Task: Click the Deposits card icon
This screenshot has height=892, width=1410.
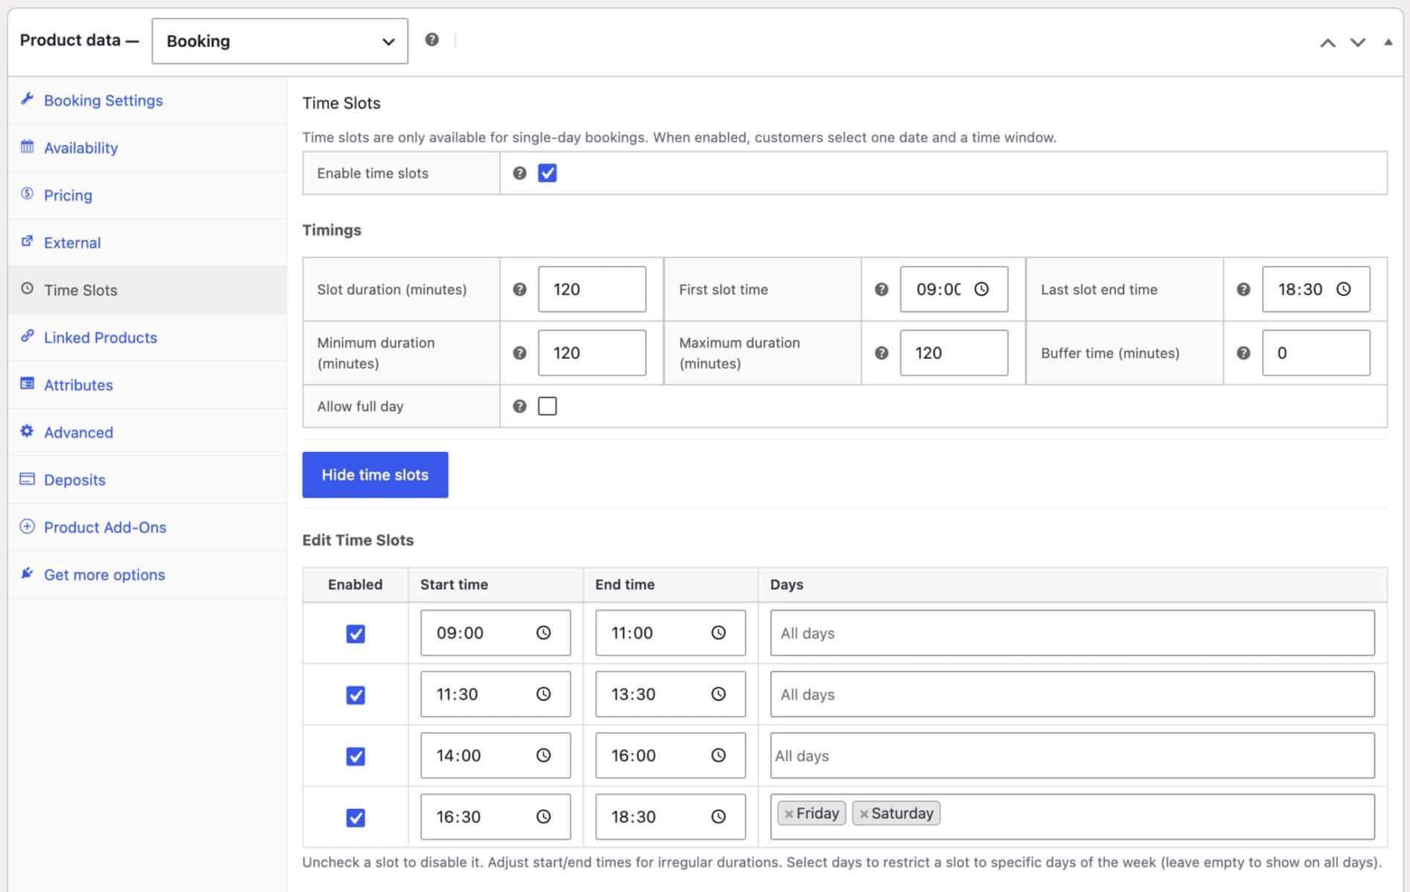Action: pos(28,479)
